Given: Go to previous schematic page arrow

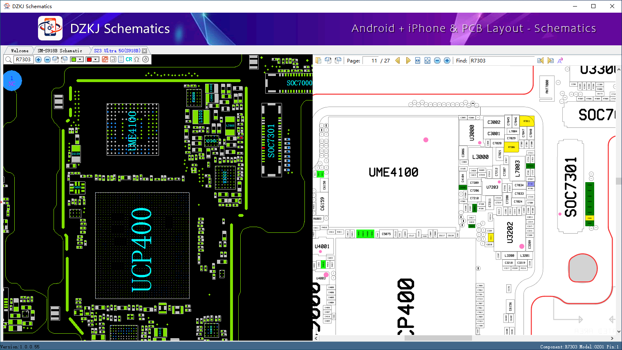Looking at the screenshot, I should point(397,60).
